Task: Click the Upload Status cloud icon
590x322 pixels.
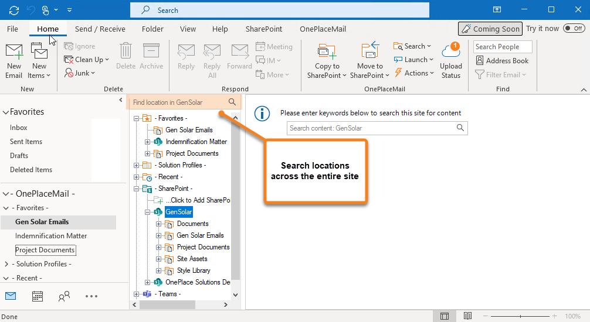Action: coord(451,50)
